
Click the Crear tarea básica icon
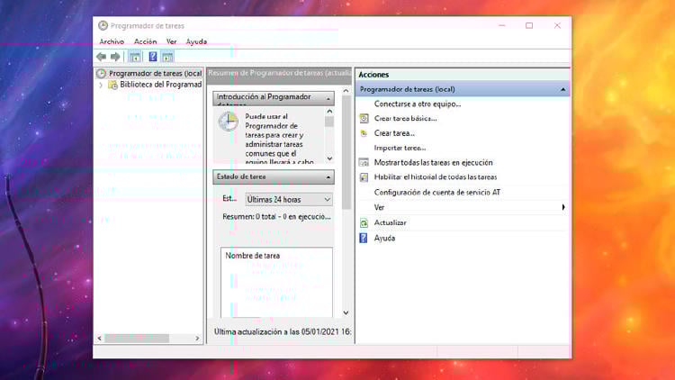coord(364,118)
